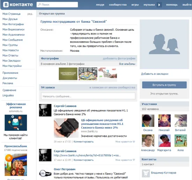192x180 pixels.
Task: Open Мои Ответы
Action: [10, 56]
